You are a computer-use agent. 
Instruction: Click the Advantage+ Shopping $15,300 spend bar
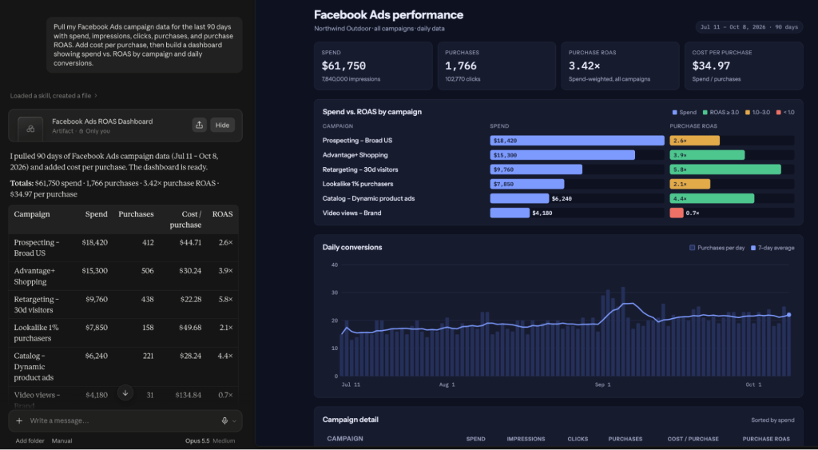click(x=562, y=155)
